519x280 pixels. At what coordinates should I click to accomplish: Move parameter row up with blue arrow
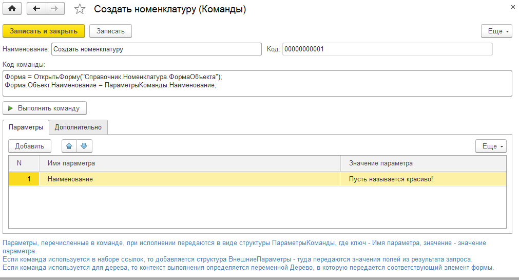[x=69, y=146]
